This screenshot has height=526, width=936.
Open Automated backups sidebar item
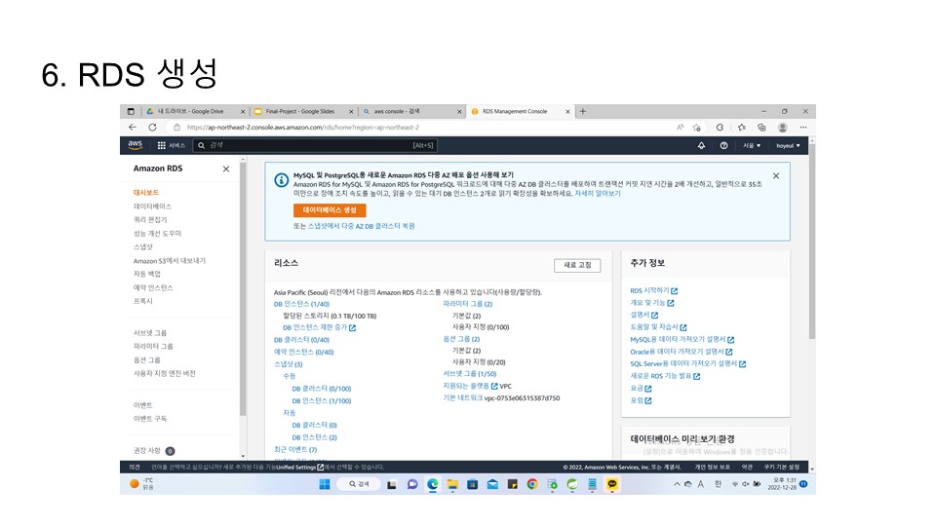click(147, 274)
